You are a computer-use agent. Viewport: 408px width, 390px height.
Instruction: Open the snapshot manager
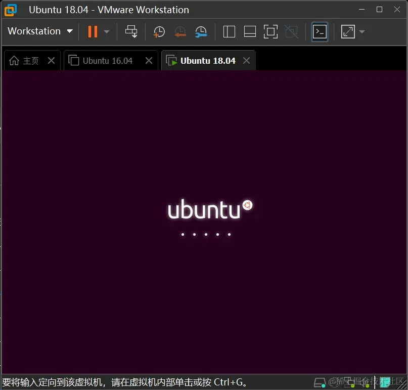(201, 32)
